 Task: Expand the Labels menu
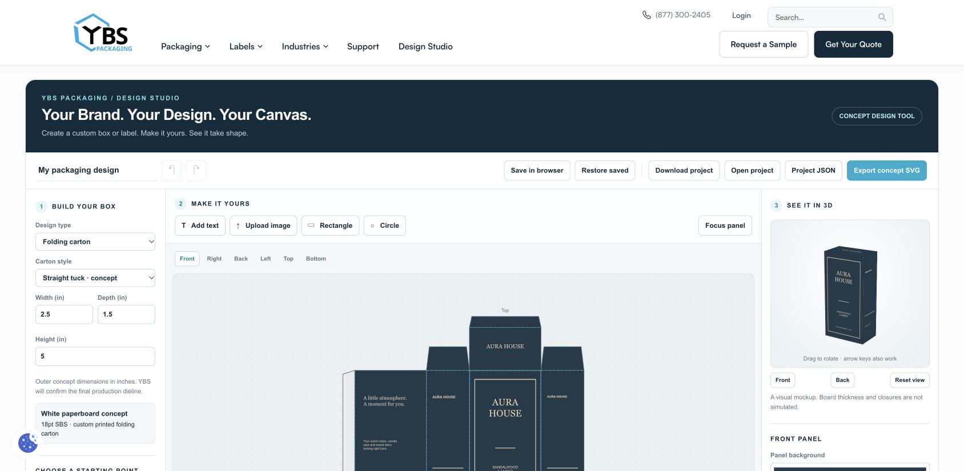[x=246, y=46]
